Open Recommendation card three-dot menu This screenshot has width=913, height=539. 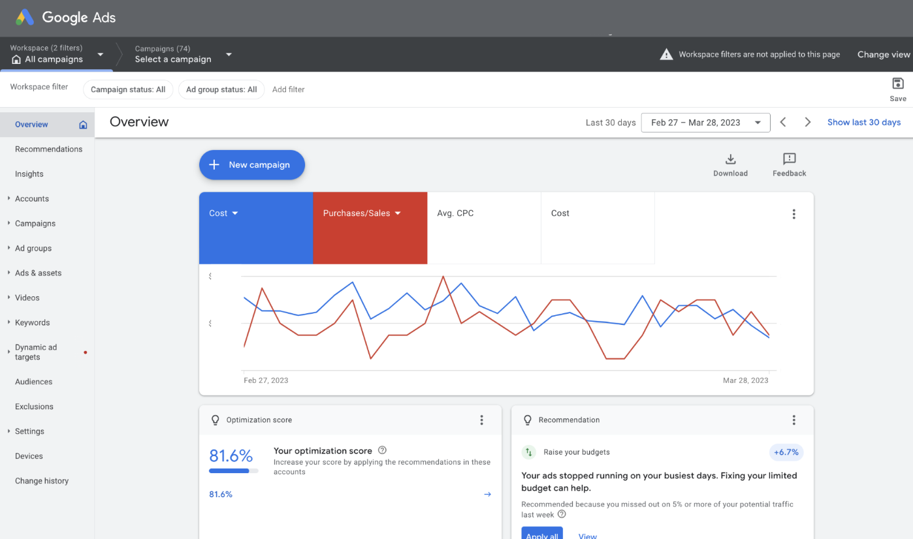click(x=793, y=420)
